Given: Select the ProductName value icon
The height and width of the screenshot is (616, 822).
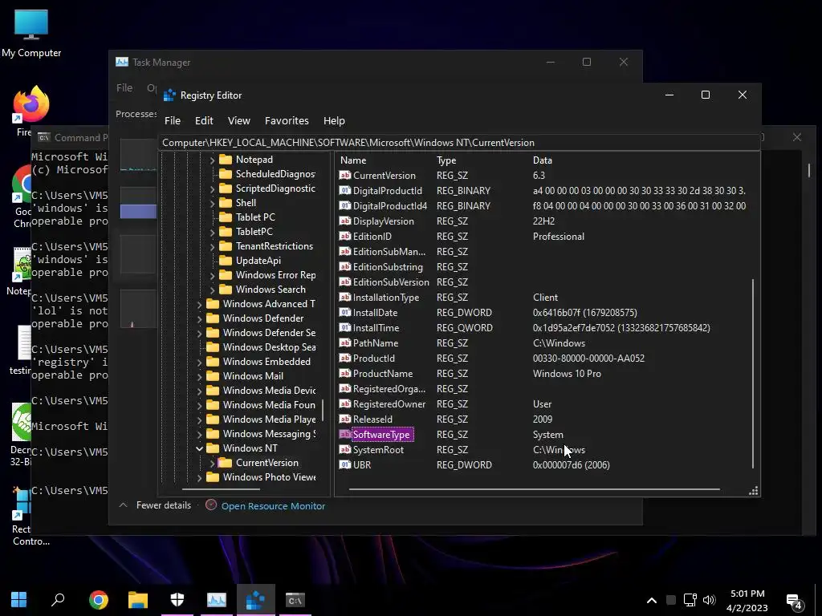Looking at the screenshot, I should click(x=345, y=373).
